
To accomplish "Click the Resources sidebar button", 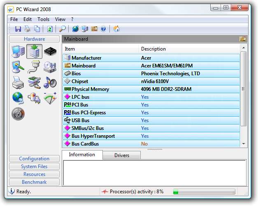I will click(35, 174).
